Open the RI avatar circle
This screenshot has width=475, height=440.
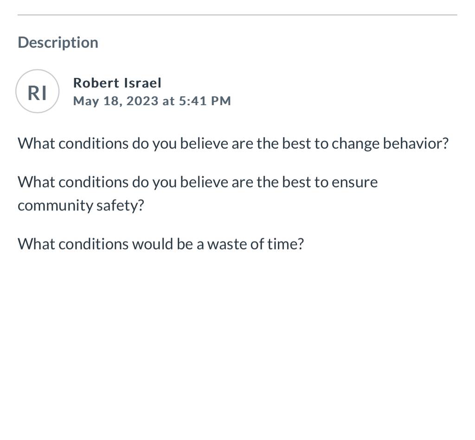pyautogui.click(x=37, y=91)
